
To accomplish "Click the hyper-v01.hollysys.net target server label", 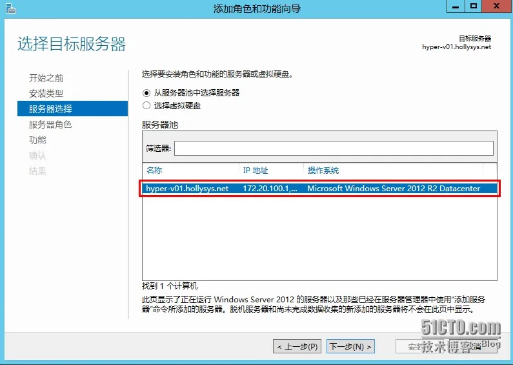I will coord(456,47).
